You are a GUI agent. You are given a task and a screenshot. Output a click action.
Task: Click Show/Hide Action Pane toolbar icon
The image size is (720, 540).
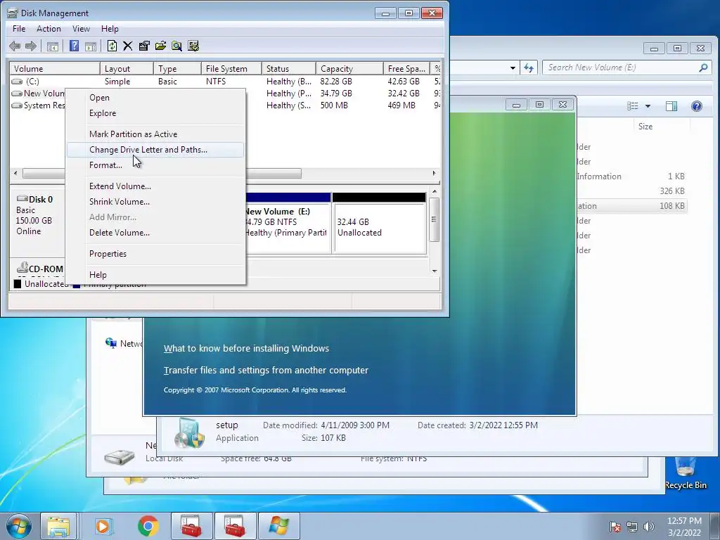(x=91, y=46)
